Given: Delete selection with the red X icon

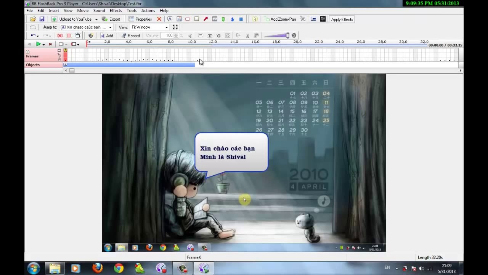Looking at the screenshot, I should click(x=159, y=19).
